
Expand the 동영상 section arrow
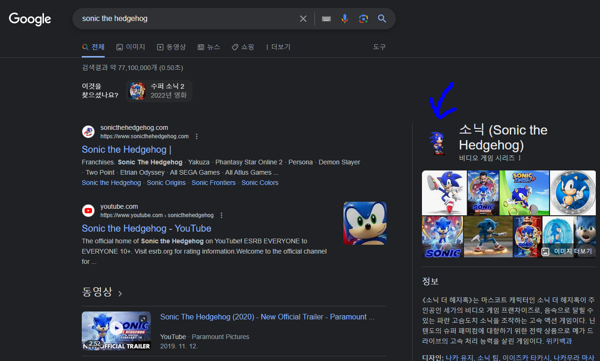120,293
